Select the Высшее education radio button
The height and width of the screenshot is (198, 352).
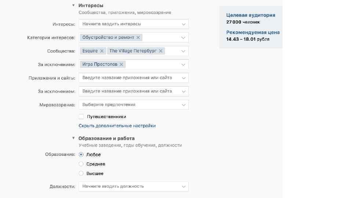tap(81, 173)
